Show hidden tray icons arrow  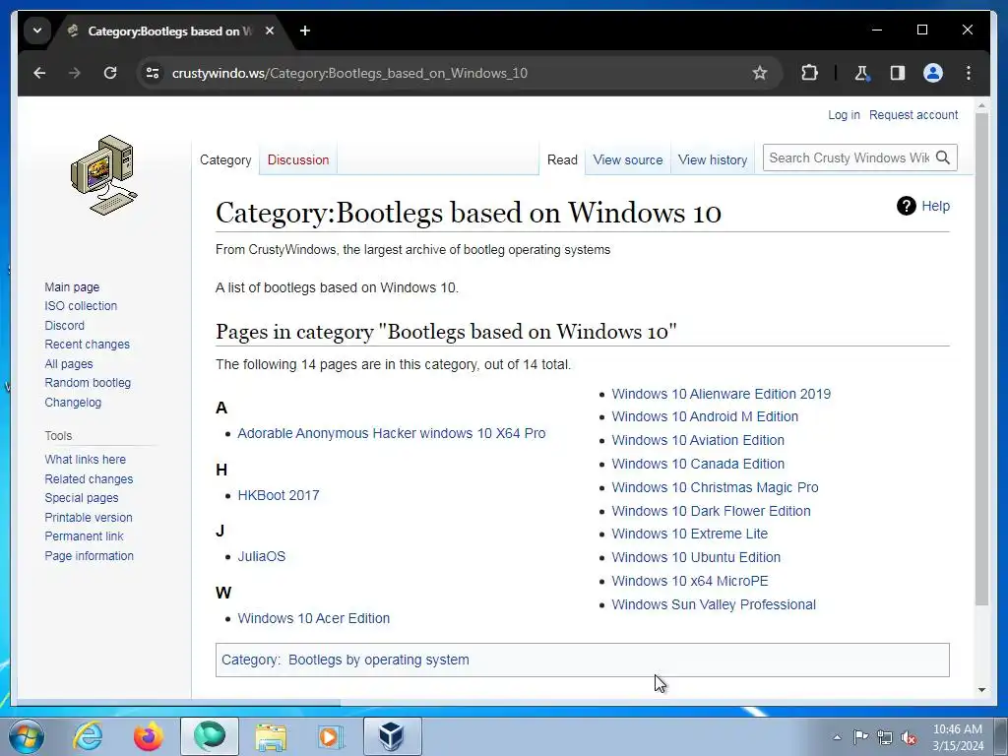pyautogui.click(x=837, y=737)
